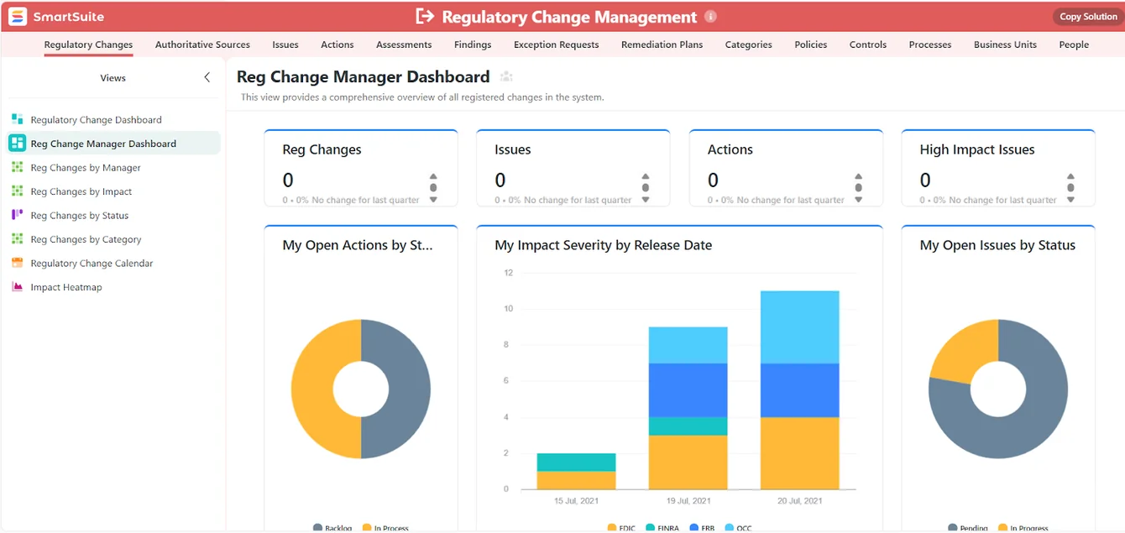Click the 20 Jul, 2021 top light-blue bar segment
The height and width of the screenshot is (533, 1125).
pos(799,327)
